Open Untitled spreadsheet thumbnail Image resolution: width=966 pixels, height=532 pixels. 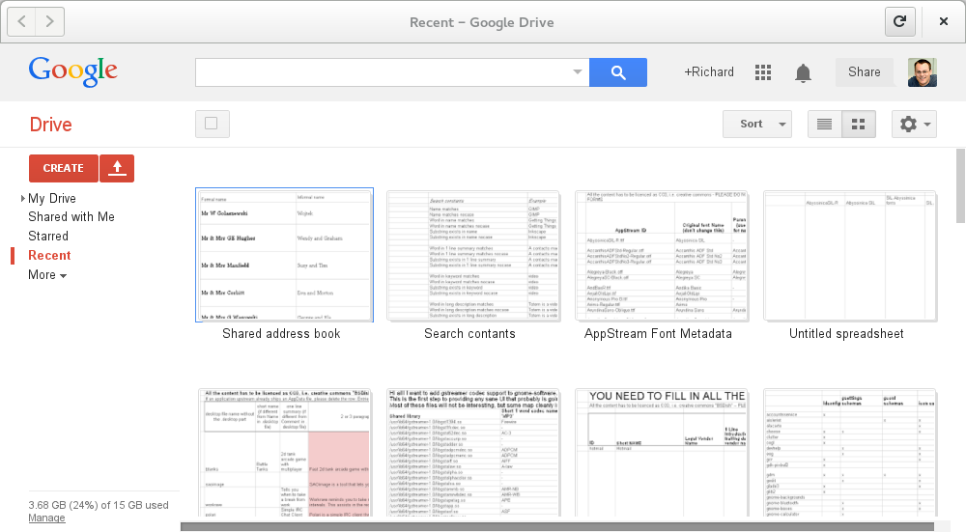(849, 256)
